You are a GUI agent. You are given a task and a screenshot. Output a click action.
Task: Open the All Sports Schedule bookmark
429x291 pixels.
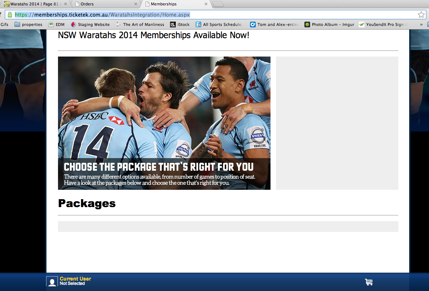click(219, 24)
